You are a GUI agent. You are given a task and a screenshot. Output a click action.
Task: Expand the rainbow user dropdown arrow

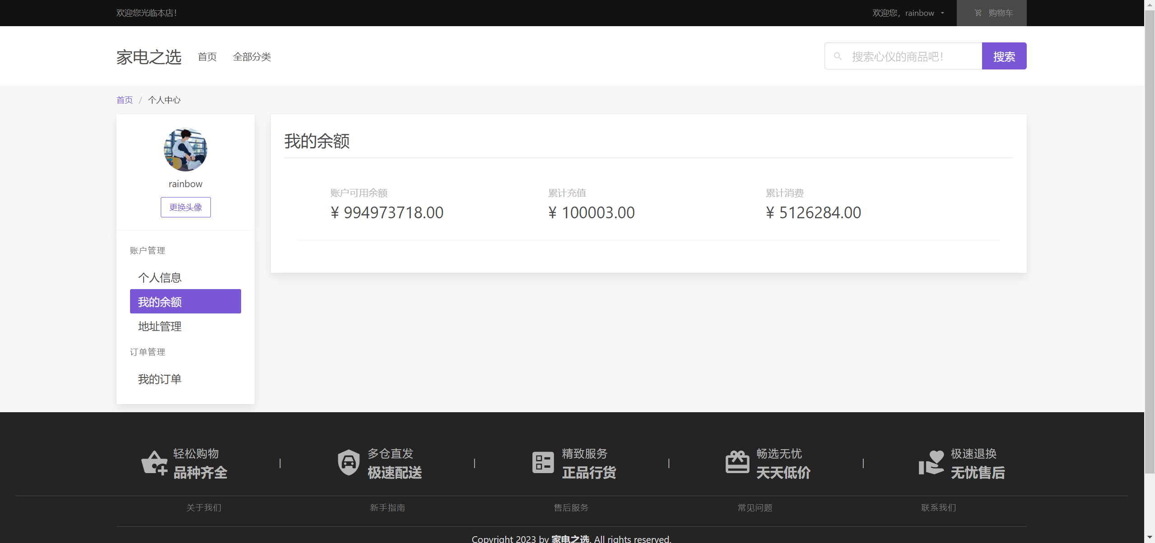[942, 13]
